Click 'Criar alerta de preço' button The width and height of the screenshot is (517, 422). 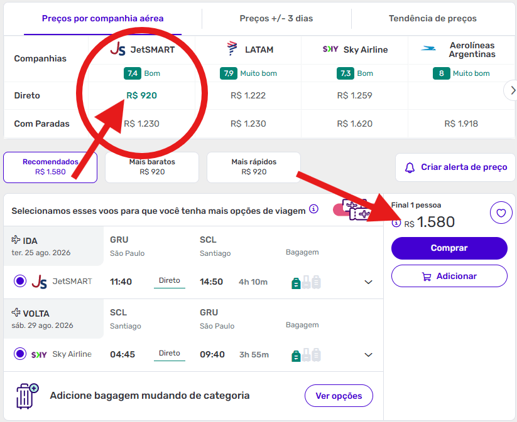[x=455, y=167]
